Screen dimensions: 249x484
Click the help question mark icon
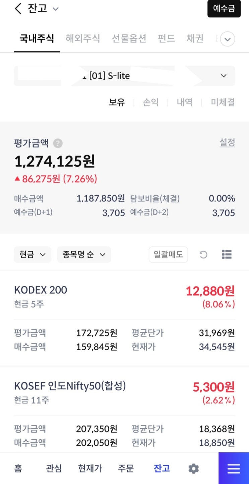(x=58, y=144)
